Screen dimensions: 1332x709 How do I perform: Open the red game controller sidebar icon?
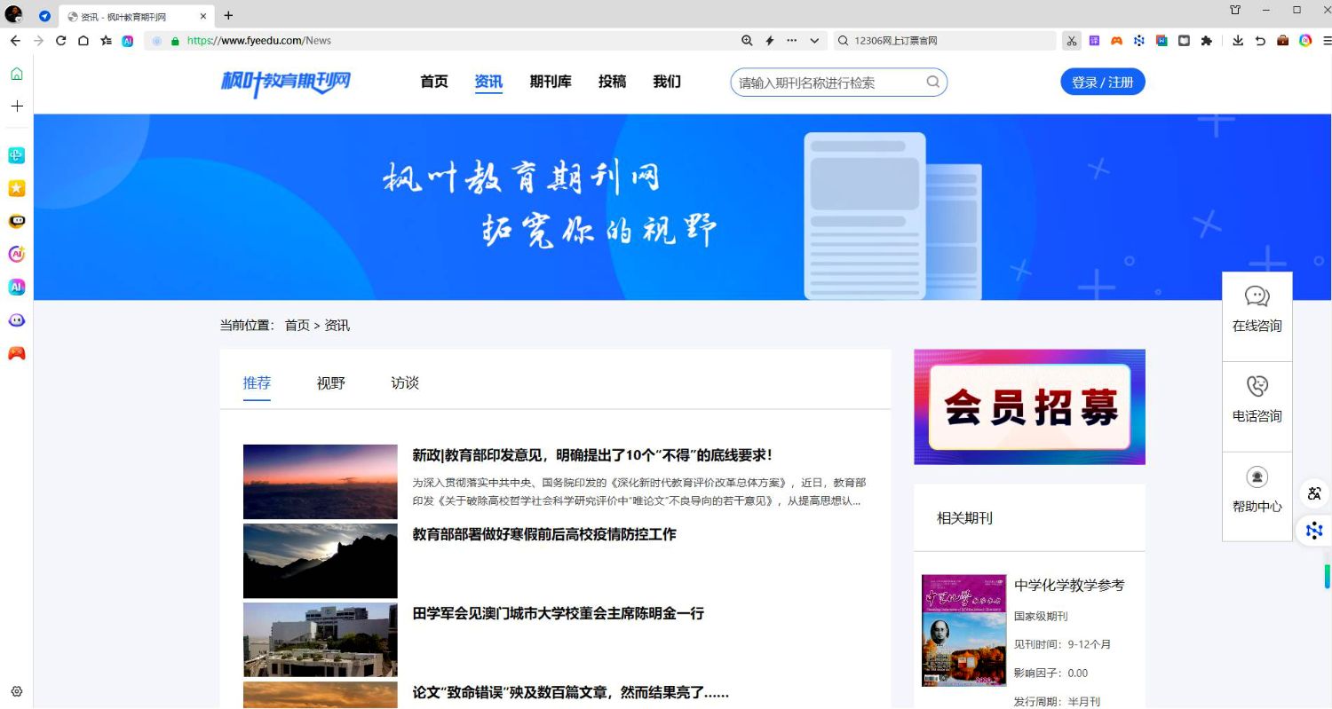[x=17, y=353]
